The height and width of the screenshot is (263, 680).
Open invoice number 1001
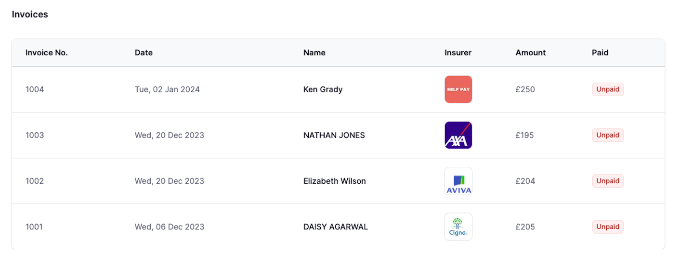tap(34, 226)
